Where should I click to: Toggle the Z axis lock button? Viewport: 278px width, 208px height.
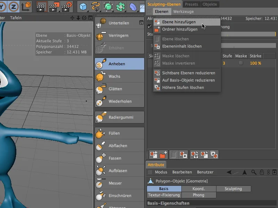pos(13,7)
